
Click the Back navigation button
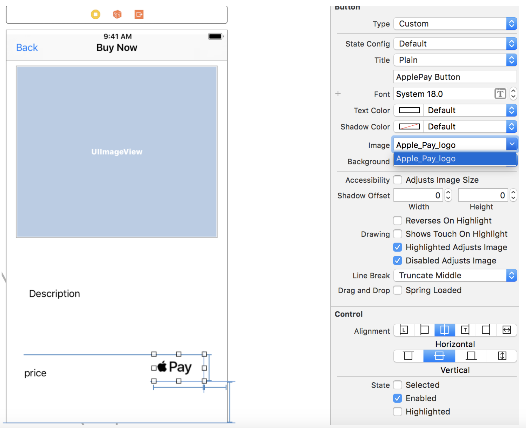click(x=27, y=48)
